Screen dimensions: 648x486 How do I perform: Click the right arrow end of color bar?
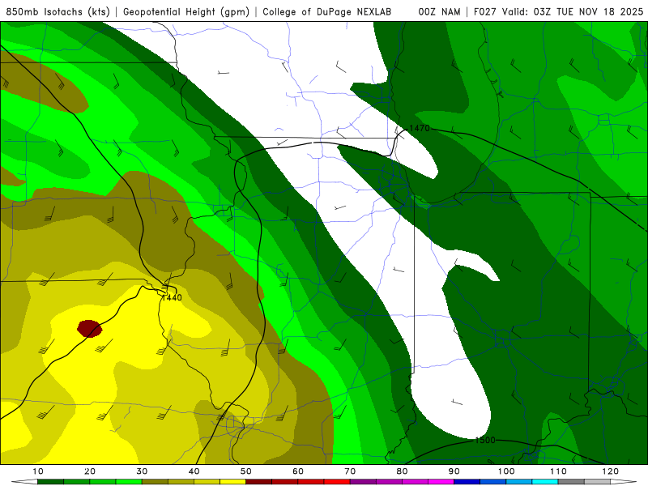point(624,482)
